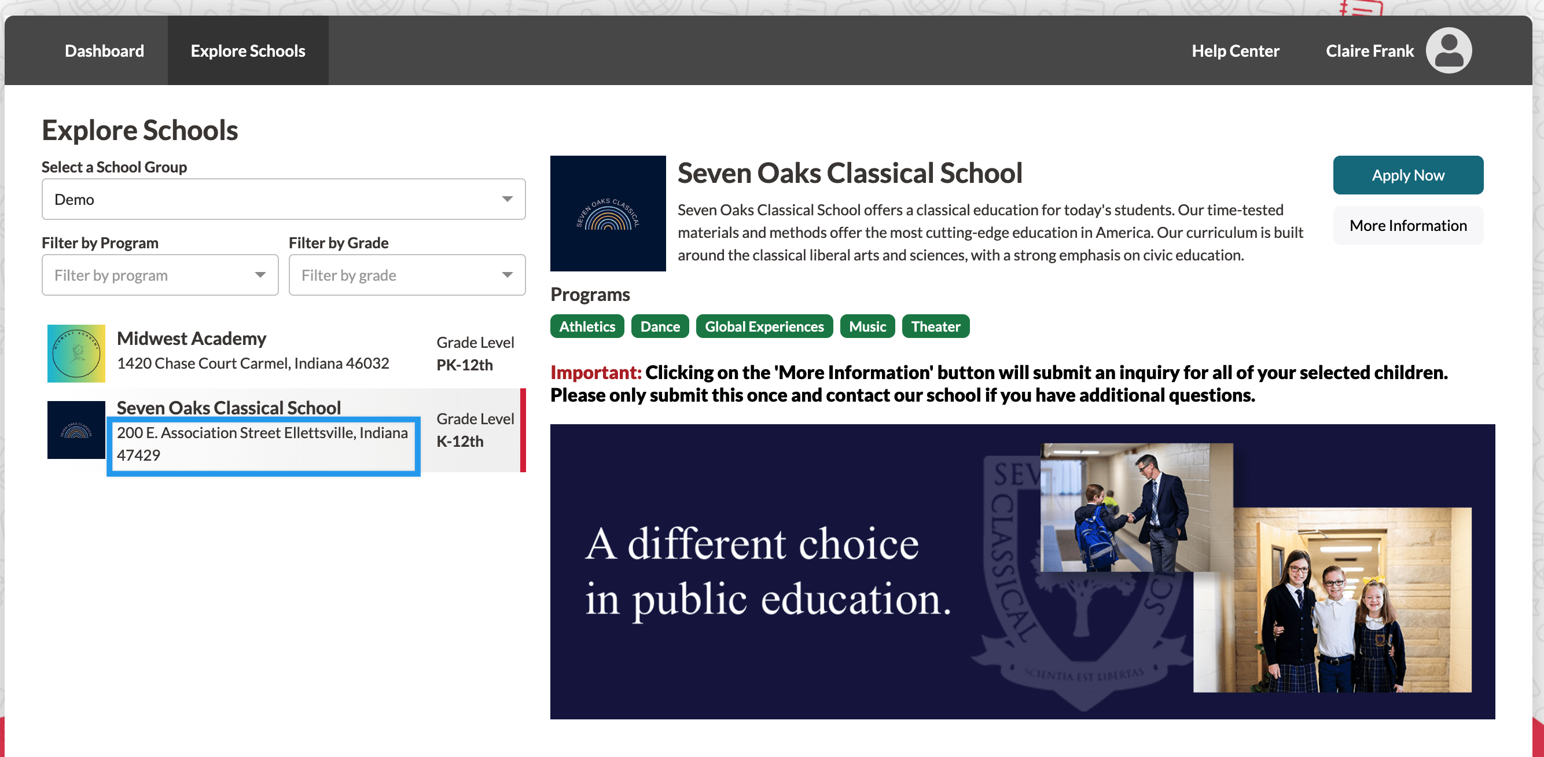The image size is (1544, 757).
Task: Click the Explore Schools tab
Action: [x=248, y=50]
